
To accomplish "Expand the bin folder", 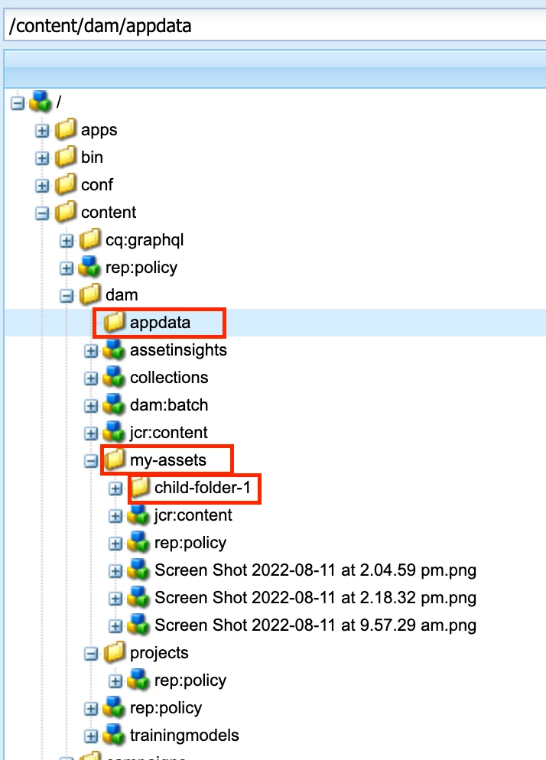I will click(x=42, y=158).
